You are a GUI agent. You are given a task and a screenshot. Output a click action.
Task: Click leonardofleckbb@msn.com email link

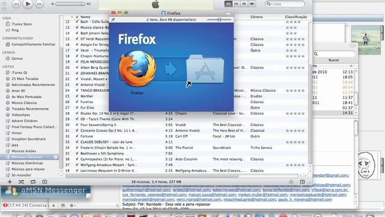pos(286,190)
